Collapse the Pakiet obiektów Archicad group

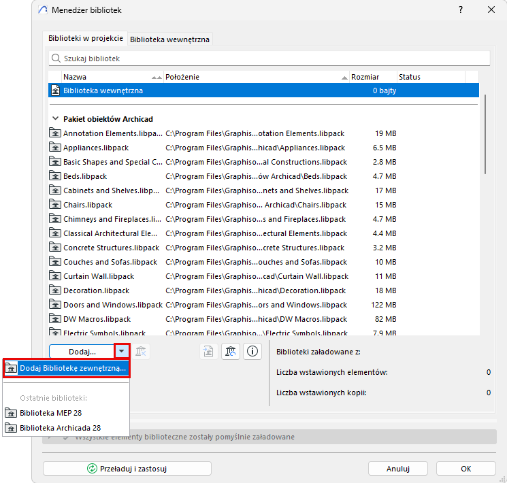[55, 118]
